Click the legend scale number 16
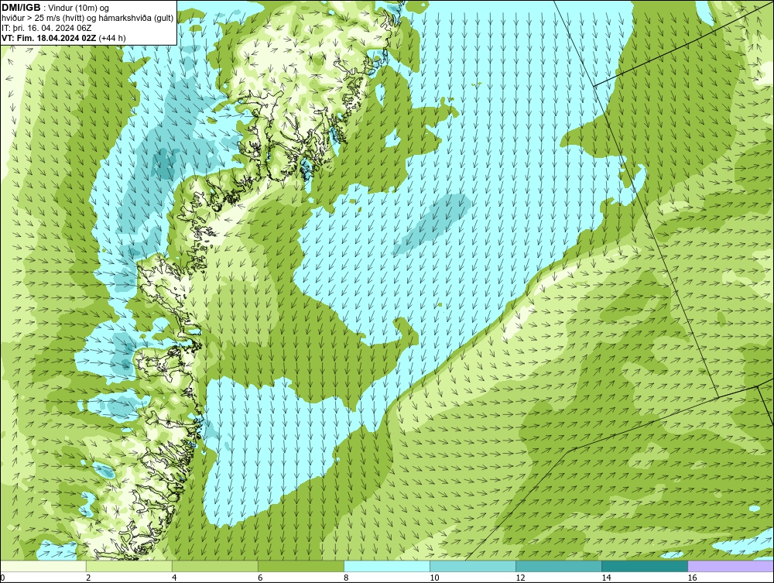The width and height of the screenshot is (774, 583). (x=692, y=578)
